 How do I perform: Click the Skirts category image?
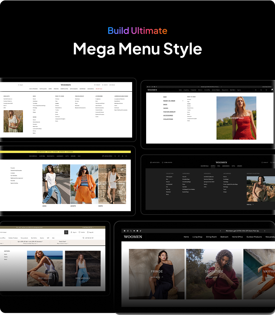point(112,184)
